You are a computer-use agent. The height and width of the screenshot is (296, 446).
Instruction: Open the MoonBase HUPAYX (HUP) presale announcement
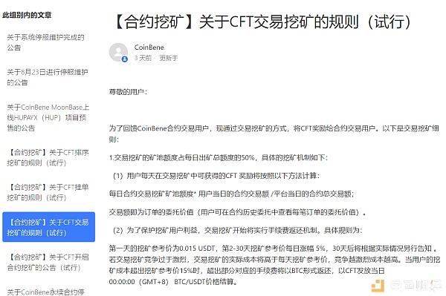48,117
